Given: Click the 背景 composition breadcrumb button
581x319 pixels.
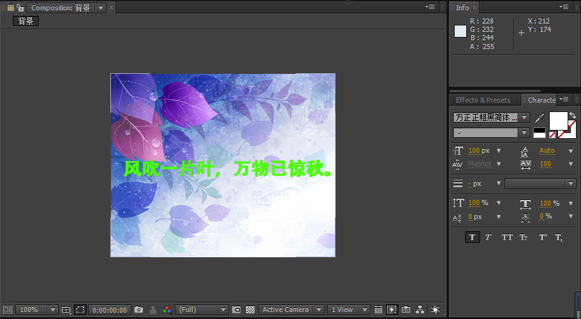Looking at the screenshot, I should pos(26,21).
